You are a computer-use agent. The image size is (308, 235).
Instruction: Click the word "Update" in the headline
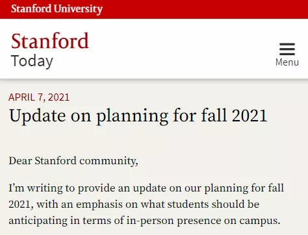37,116
